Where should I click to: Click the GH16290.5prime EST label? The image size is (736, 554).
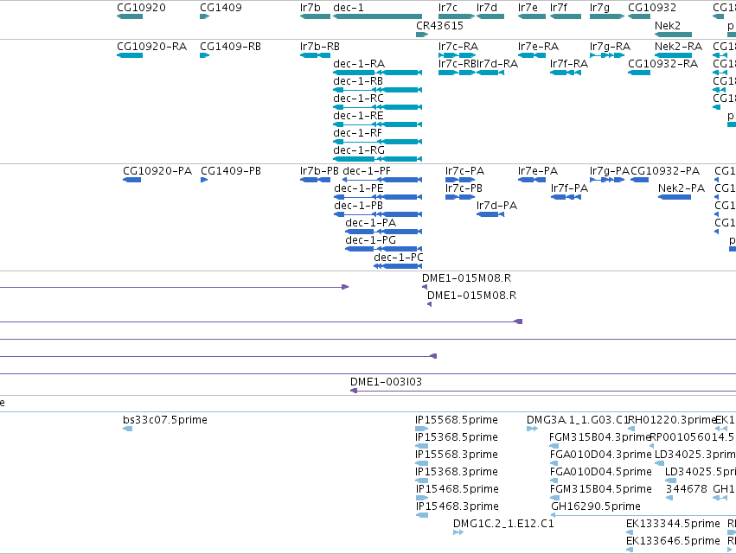point(596,507)
